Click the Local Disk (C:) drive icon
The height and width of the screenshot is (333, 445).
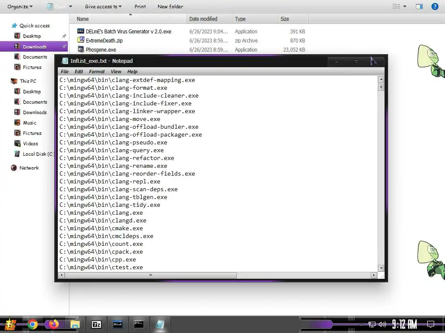click(x=17, y=154)
